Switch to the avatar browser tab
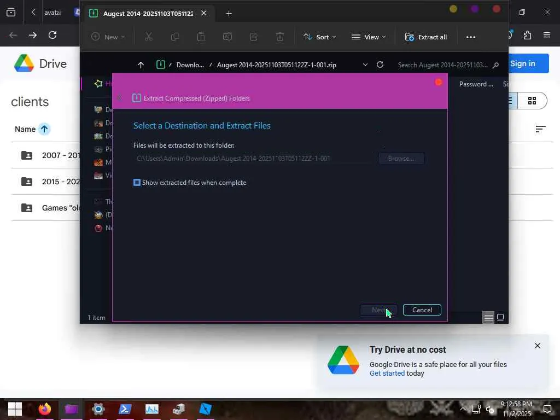The height and width of the screenshot is (420, 560). tap(52, 13)
